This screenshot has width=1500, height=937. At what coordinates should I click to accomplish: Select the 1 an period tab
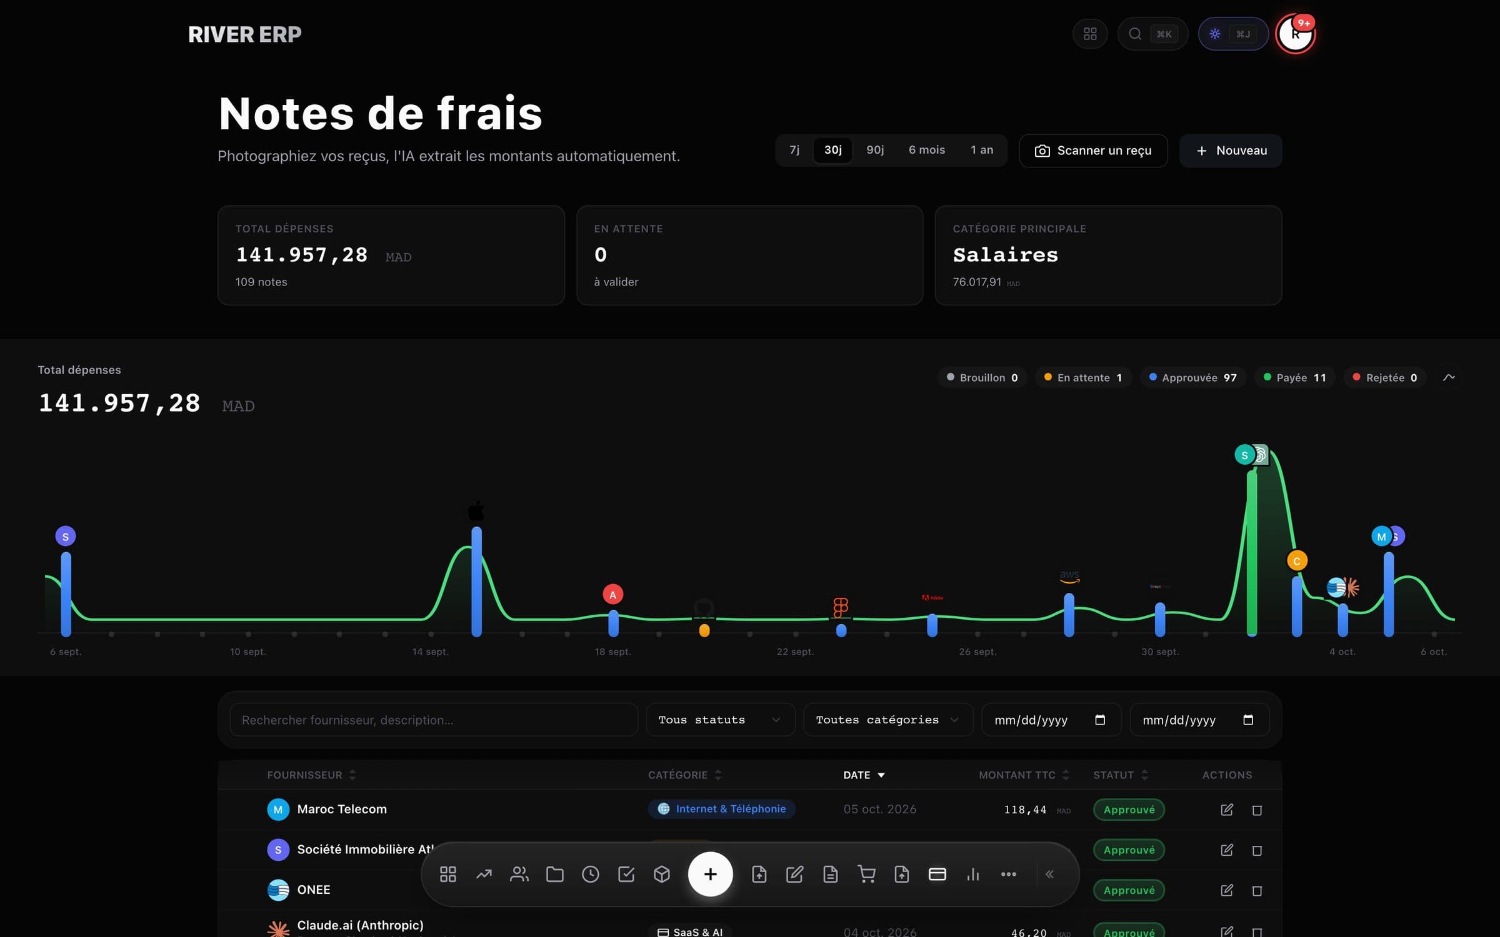click(x=982, y=150)
